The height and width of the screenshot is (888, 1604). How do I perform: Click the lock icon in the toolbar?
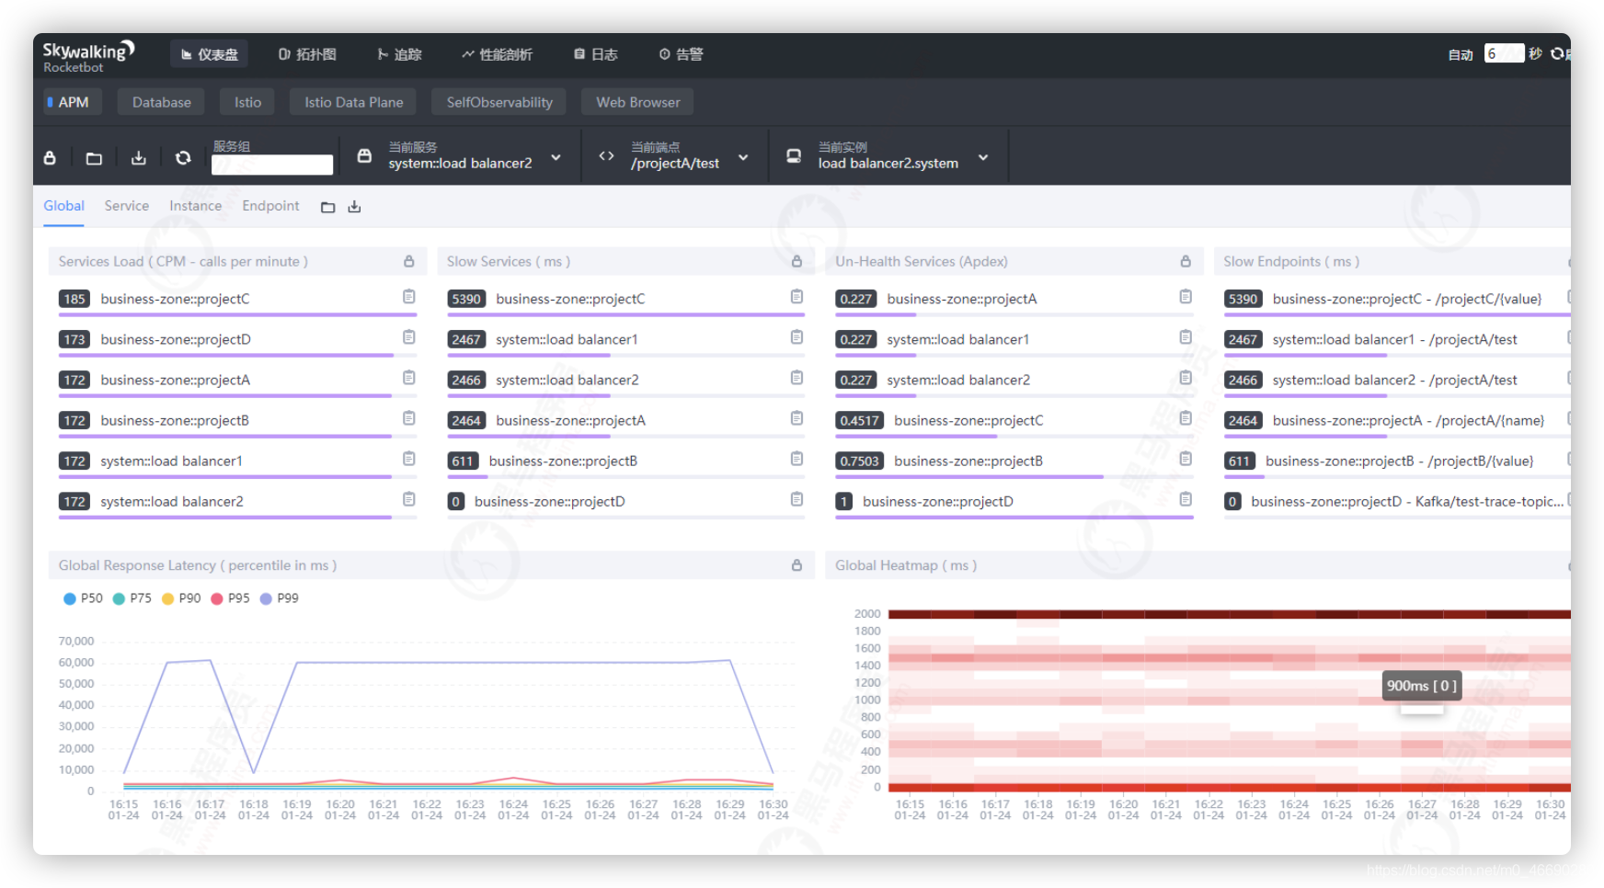pos(50,158)
